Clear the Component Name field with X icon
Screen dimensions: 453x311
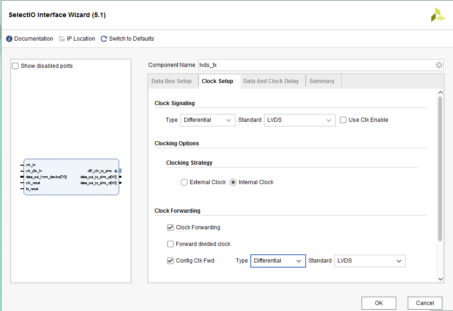[x=439, y=65]
